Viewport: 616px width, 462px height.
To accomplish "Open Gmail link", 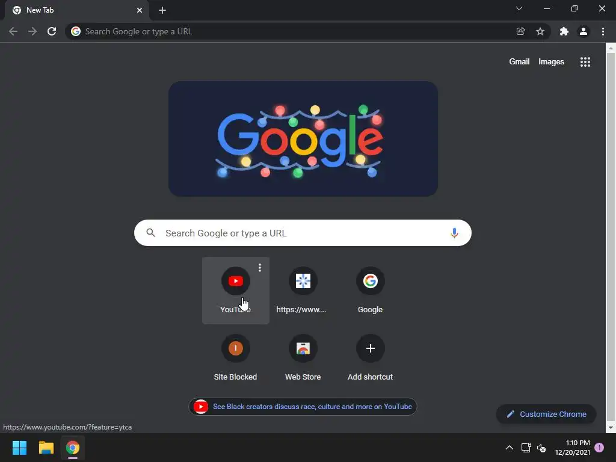I will pyautogui.click(x=519, y=62).
